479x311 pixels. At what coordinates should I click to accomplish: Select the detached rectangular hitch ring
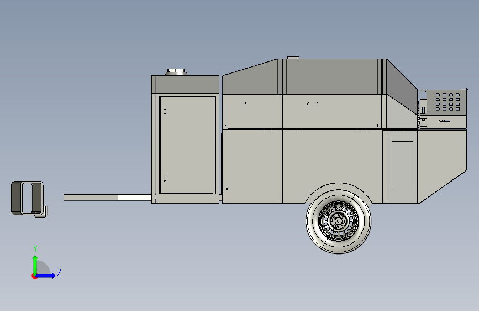28,198
